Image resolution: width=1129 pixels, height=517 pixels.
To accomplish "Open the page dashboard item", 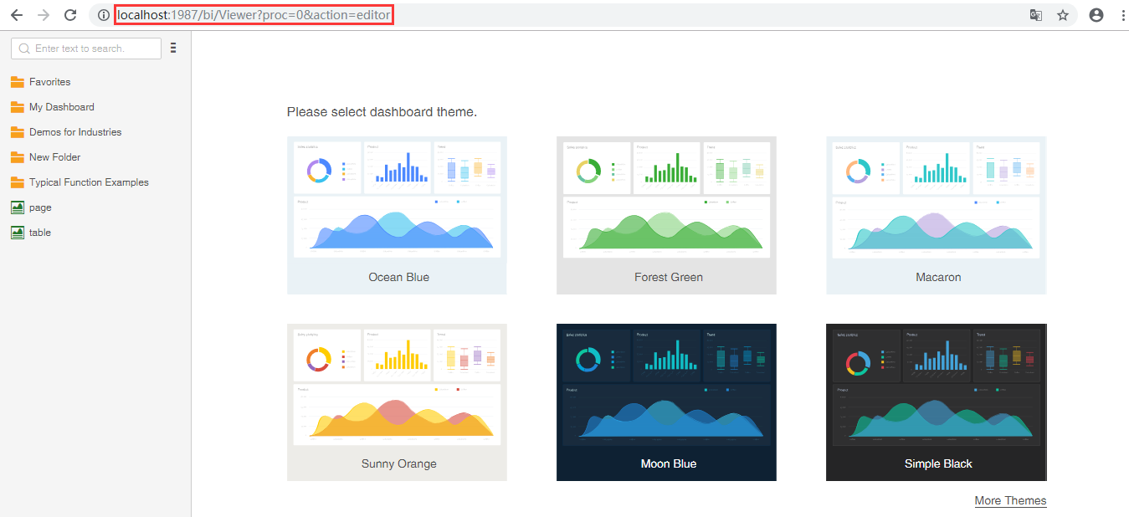I will click(x=39, y=207).
